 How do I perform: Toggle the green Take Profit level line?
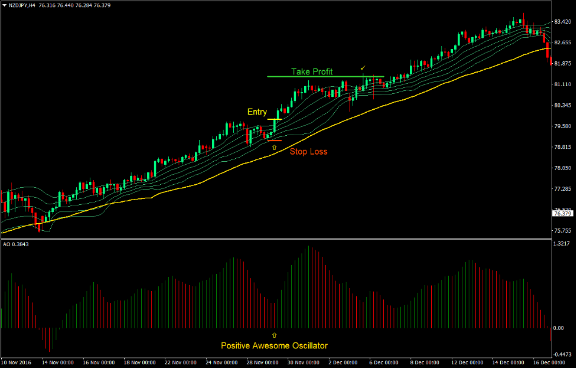click(325, 77)
